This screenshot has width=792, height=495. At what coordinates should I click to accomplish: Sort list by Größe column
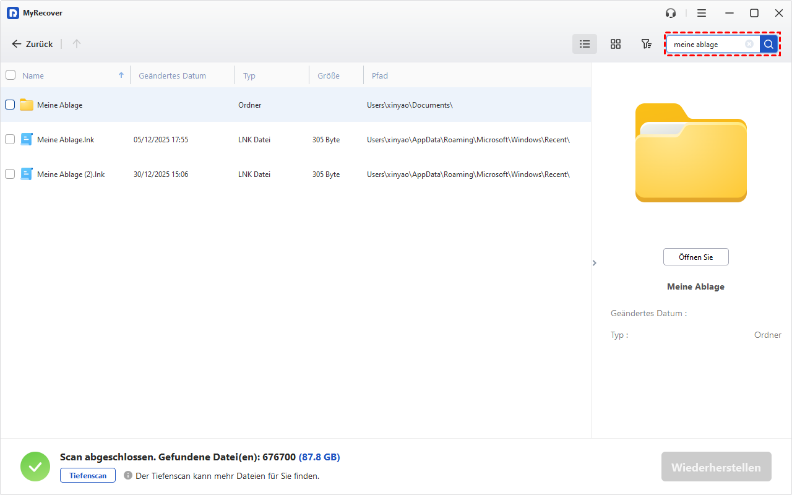[329, 75]
